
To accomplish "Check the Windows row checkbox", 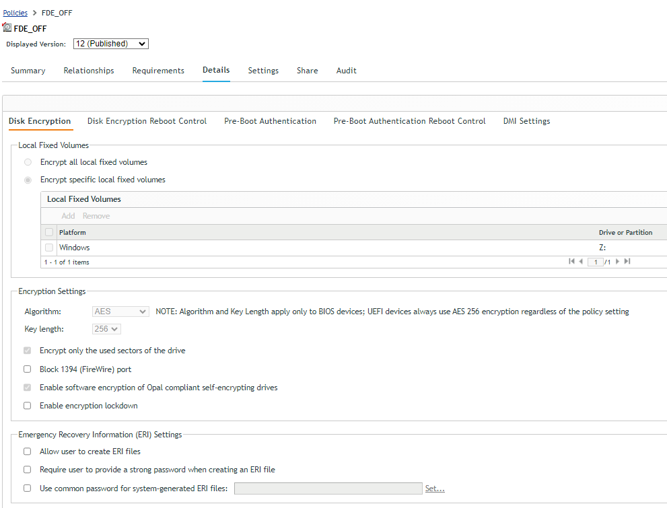I will (49, 248).
